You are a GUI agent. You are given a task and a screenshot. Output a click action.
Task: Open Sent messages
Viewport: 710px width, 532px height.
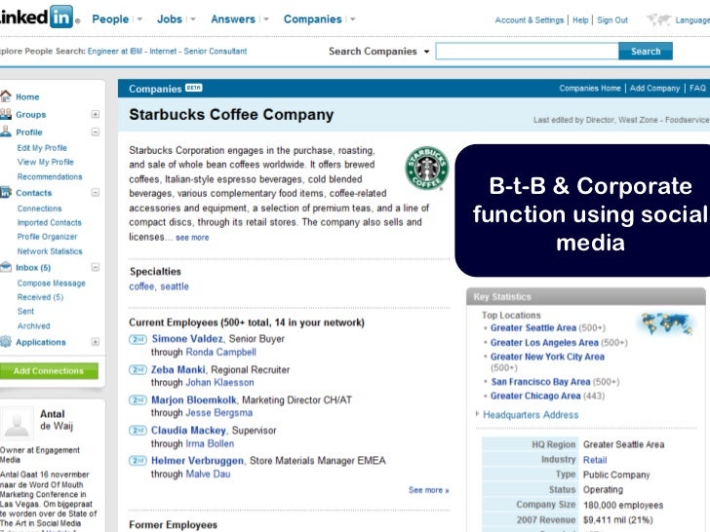25,311
